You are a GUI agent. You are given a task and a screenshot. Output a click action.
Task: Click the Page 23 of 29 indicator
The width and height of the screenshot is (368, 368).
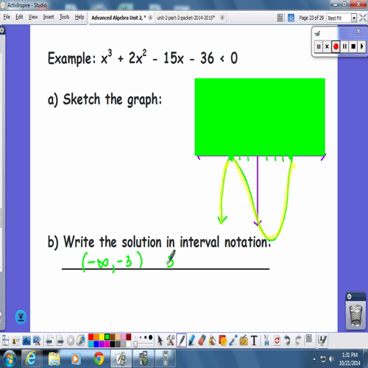[311, 18]
